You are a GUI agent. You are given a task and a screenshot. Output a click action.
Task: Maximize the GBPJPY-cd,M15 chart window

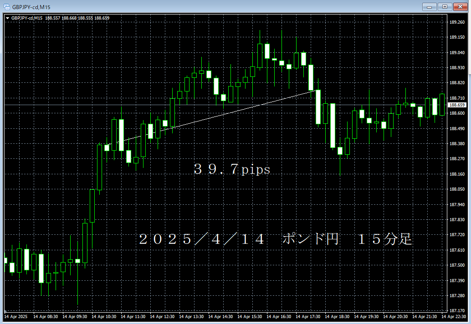click(x=445, y=7)
